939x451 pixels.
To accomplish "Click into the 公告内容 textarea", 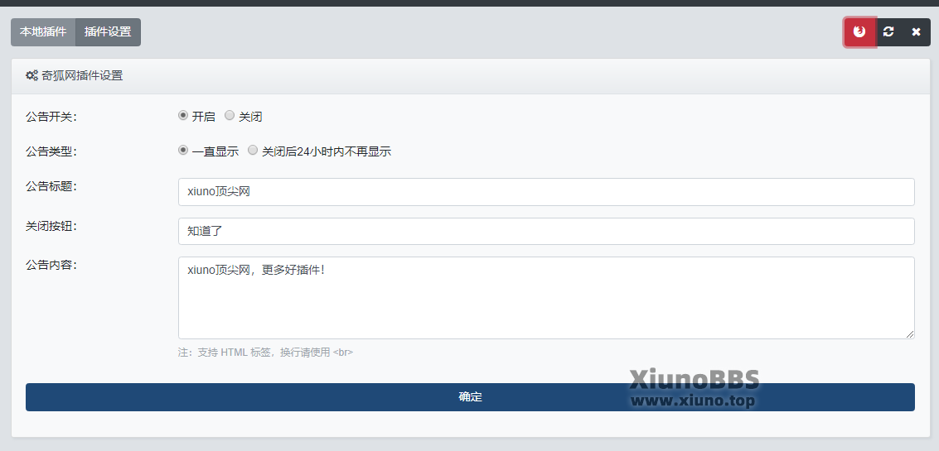I will (546, 298).
